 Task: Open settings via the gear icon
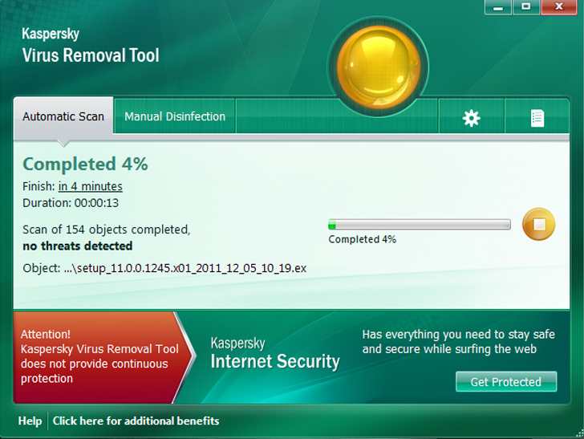pyautogui.click(x=471, y=118)
